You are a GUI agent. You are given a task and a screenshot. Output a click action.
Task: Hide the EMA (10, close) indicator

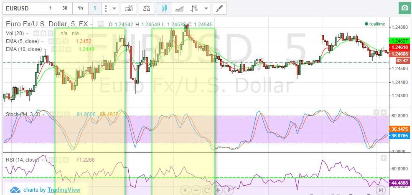[54, 49]
